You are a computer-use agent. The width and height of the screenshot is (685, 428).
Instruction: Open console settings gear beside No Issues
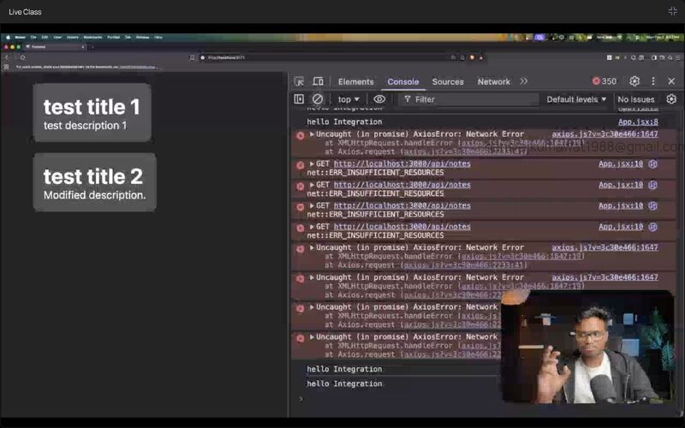point(671,99)
